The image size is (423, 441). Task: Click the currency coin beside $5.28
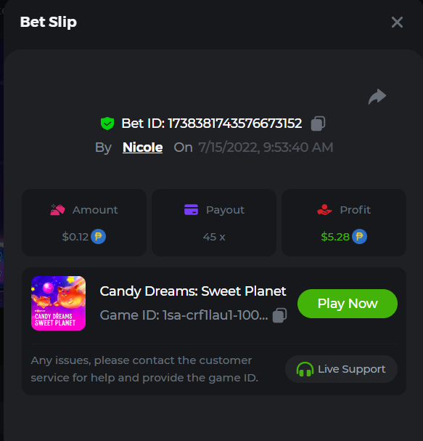coord(360,237)
